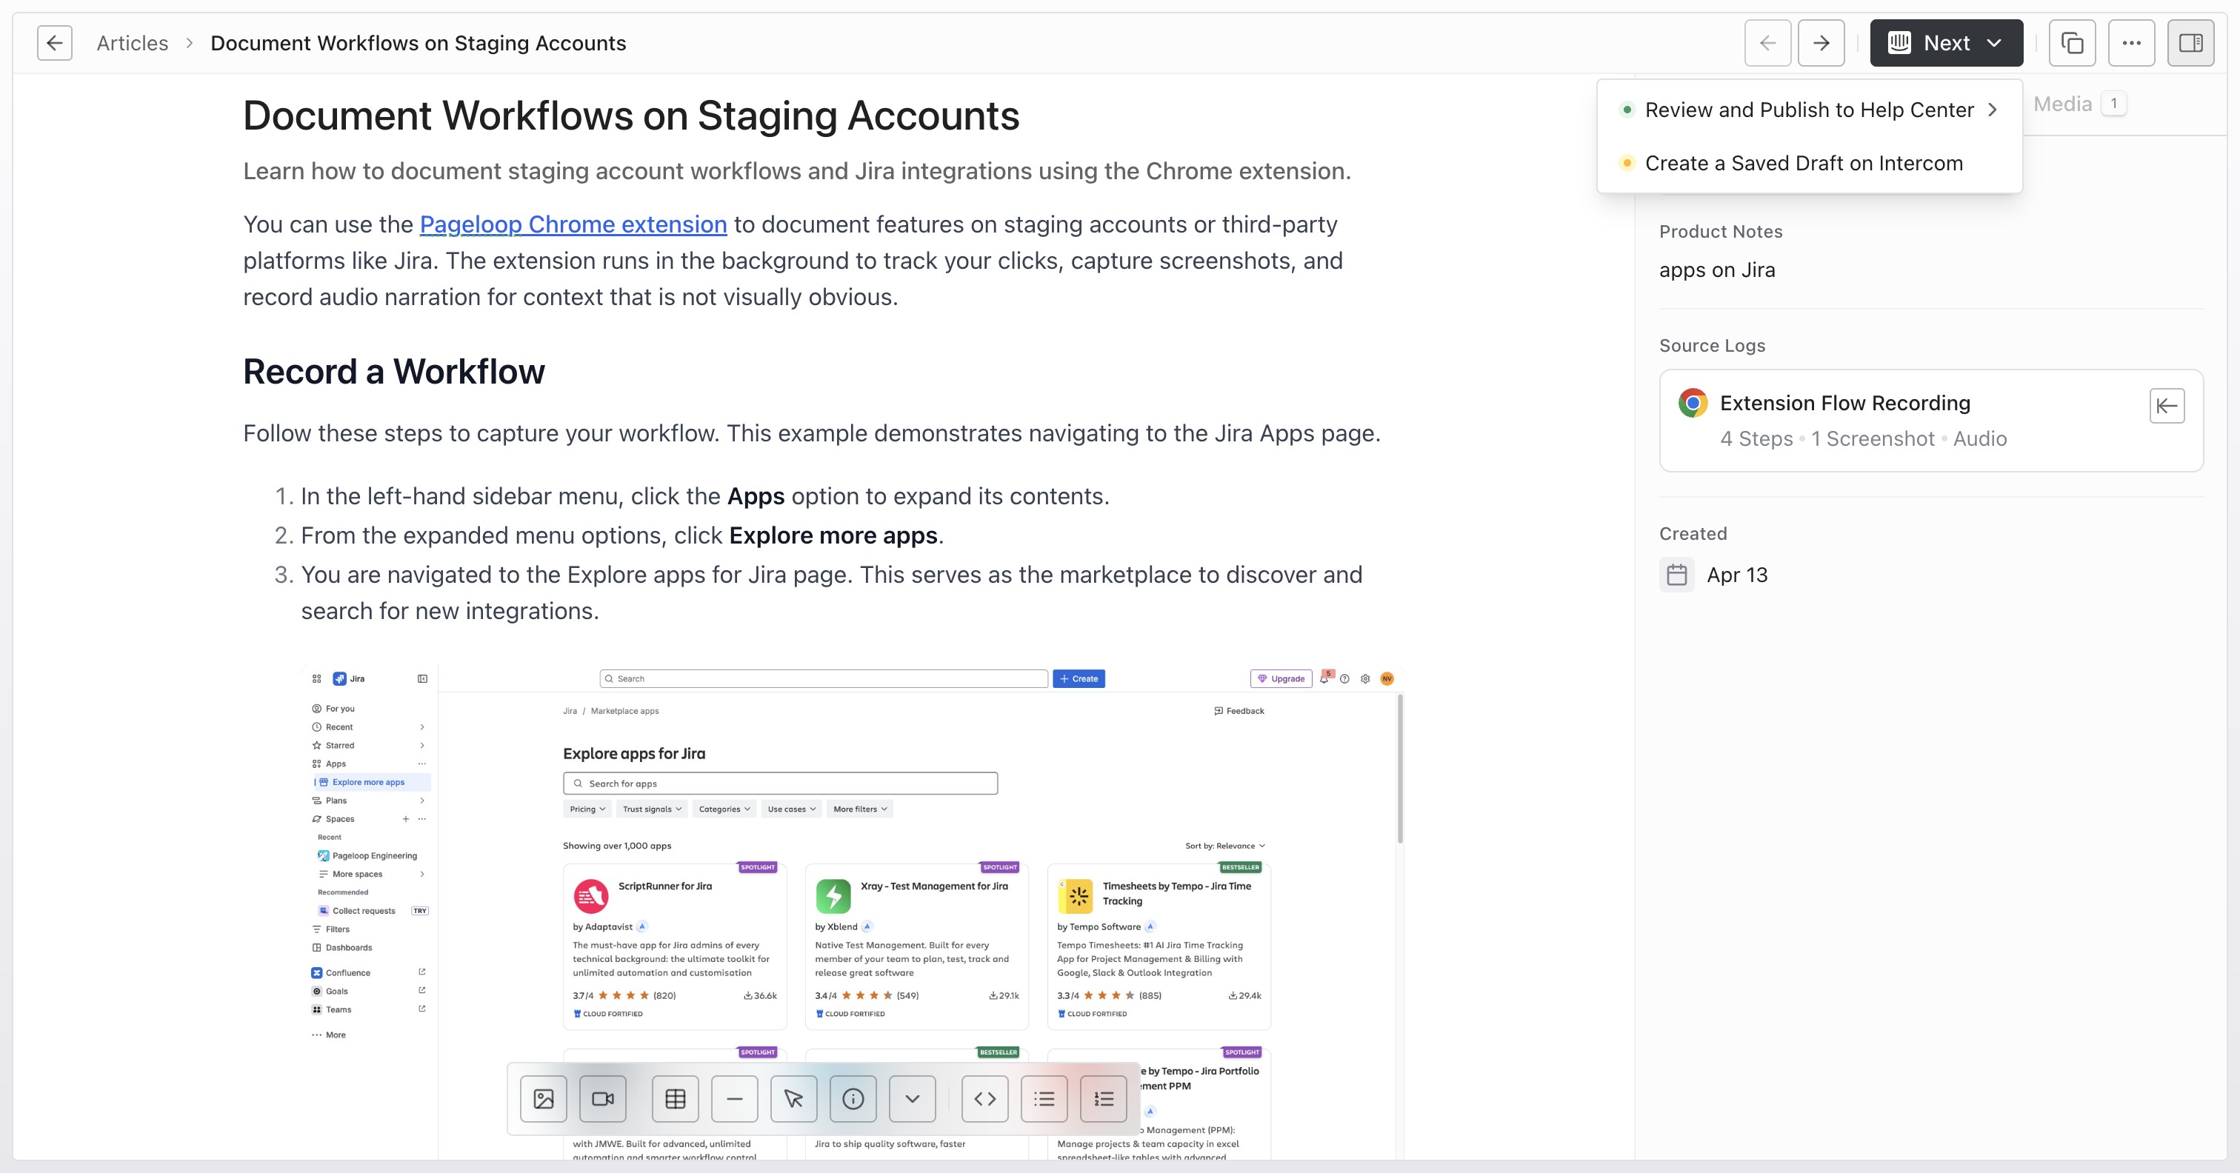The width and height of the screenshot is (2240, 1173).
Task: Open the three-dots more options menu
Action: click(x=2131, y=44)
